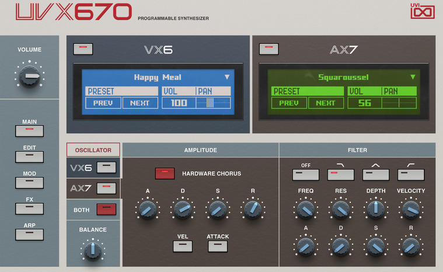
Task: Select the low-pass filter mode button
Action: point(341,175)
